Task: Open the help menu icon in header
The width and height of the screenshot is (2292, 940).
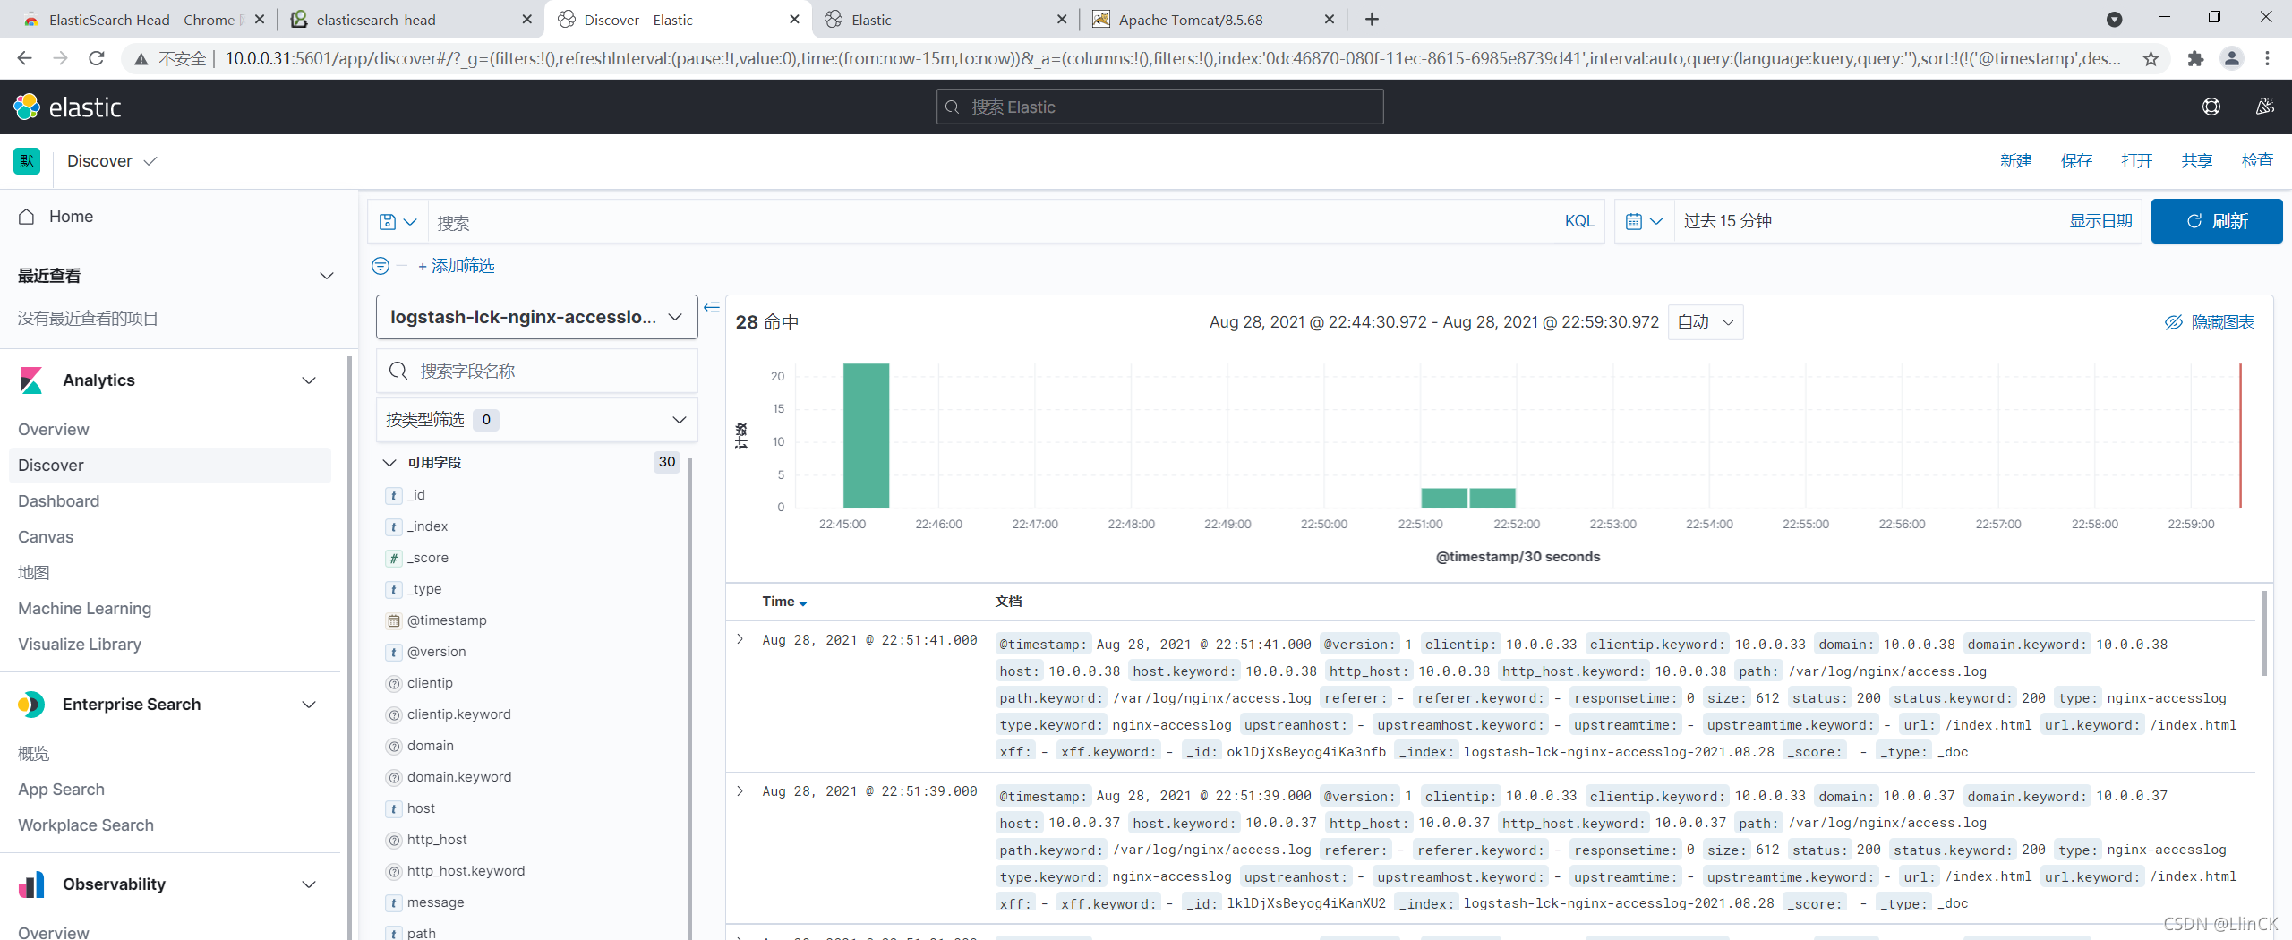Action: tap(2211, 107)
